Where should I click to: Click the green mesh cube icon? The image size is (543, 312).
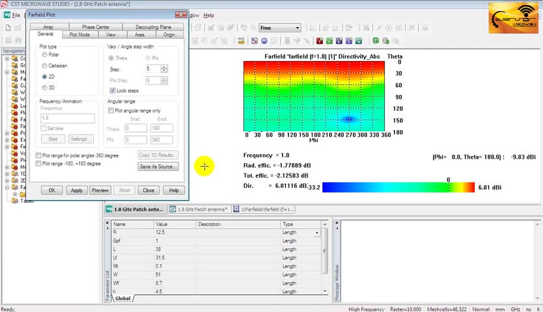click(376, 41)
